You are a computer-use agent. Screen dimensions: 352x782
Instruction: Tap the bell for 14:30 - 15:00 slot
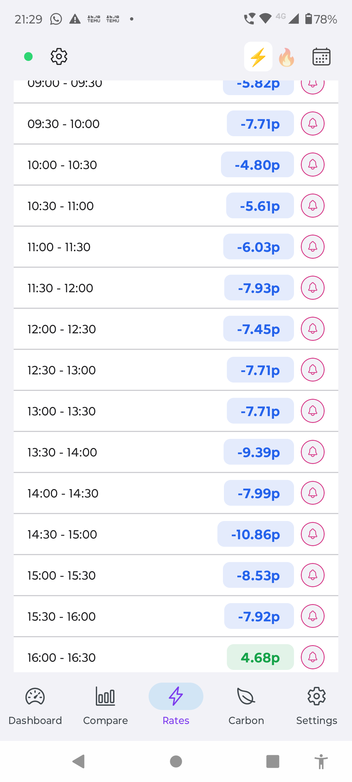pos(313,534)
